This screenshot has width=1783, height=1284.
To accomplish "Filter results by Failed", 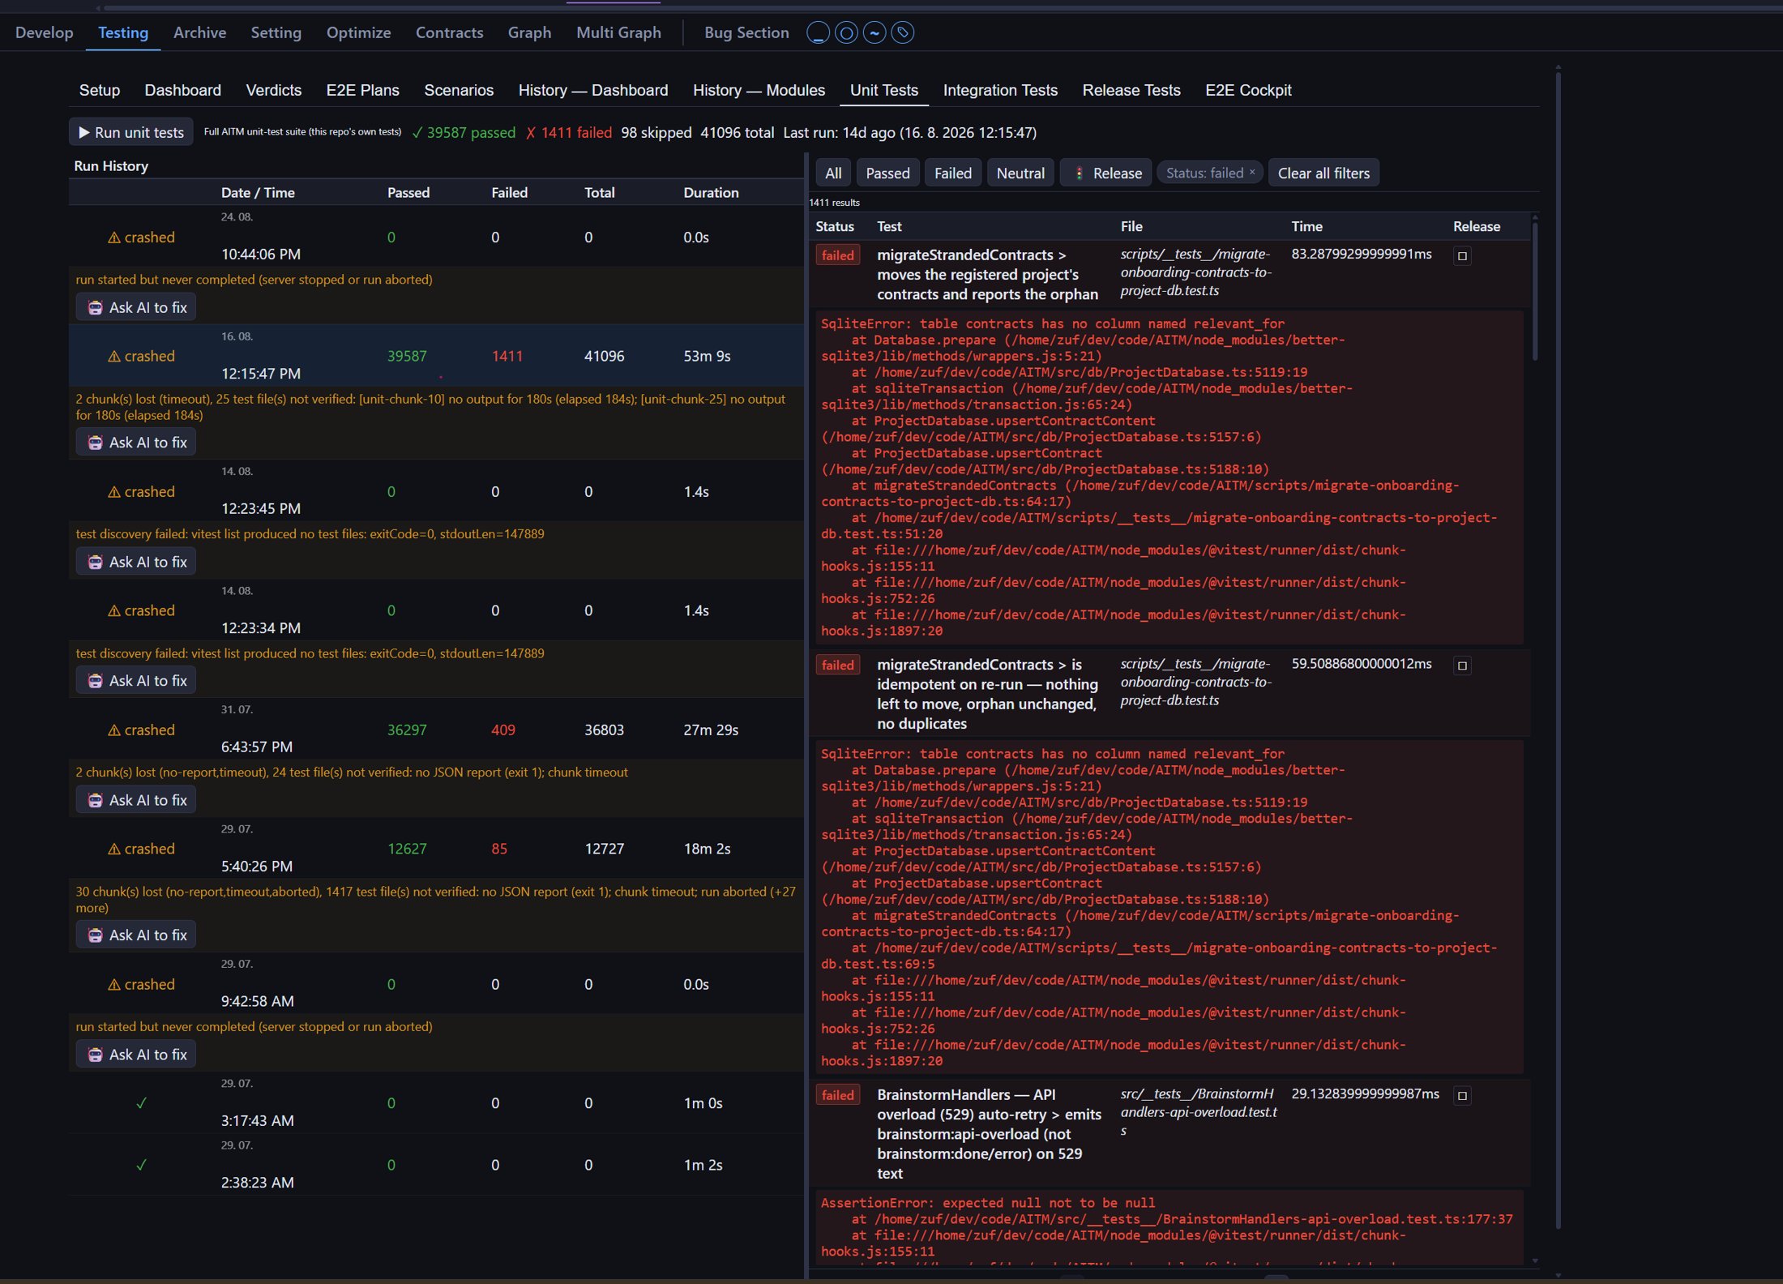I will pyautogui.click(x=952, y=173).
